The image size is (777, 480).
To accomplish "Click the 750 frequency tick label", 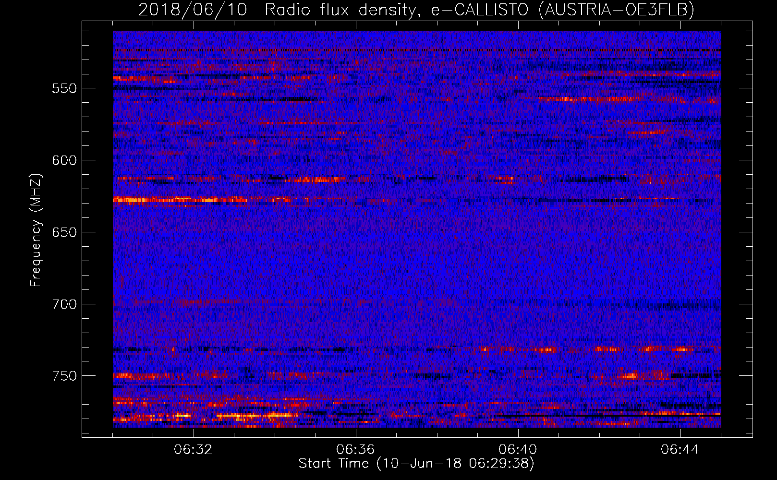I will [x=64, y=376].
